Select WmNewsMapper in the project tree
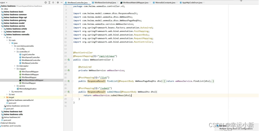This screenshot has width=259, height=131. [29, 77]
